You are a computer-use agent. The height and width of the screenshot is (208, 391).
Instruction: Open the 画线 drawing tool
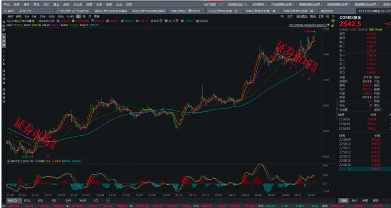(x=313, y=17)
